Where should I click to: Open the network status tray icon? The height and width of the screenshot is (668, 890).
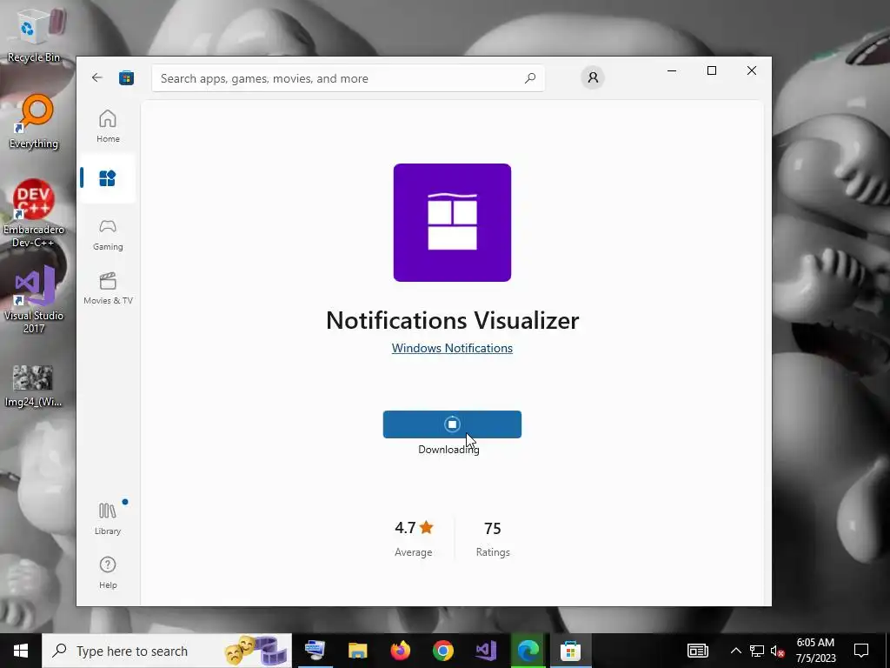757,651
